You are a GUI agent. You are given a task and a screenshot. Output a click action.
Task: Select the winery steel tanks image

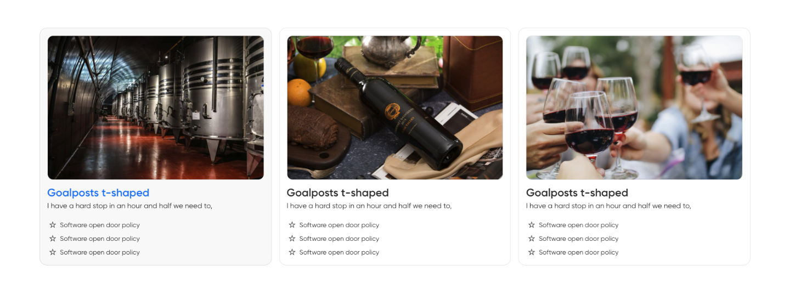[x=156, y=108]
